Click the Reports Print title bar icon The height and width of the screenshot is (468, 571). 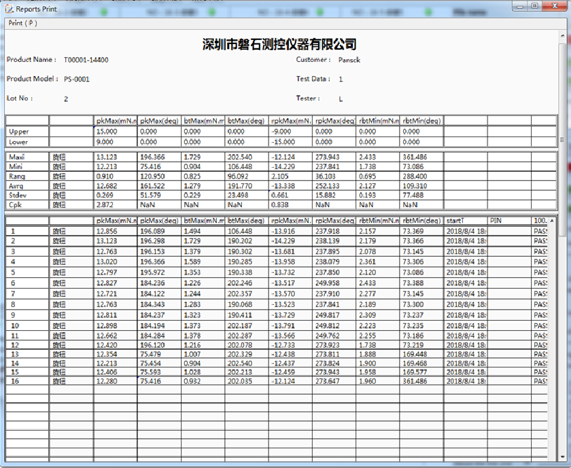pos(10,10)
